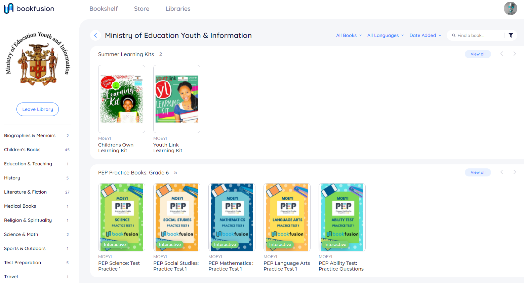Screen dimensions: 524x283
Task: Click PEP Ability Test: Practice Questions title
Action: click(x=341, y=266)
